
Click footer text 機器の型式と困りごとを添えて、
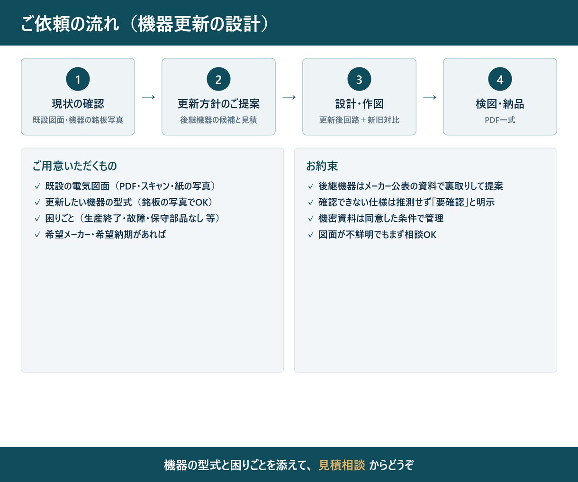238,465
